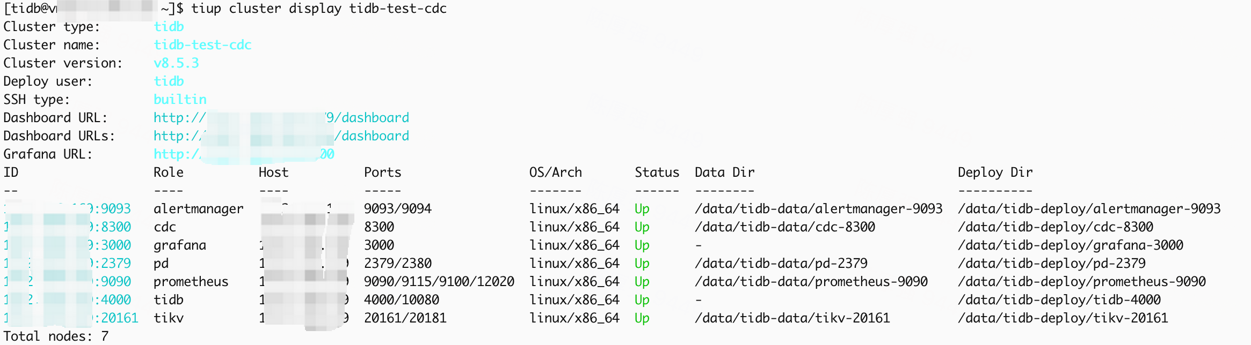This screenshot has width=1251, height=345.
Task: Click the Total nodes: 7 line
Action: coord(56,336)
